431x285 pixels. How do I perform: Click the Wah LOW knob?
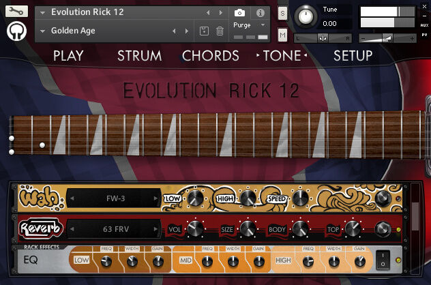[195, 198]
